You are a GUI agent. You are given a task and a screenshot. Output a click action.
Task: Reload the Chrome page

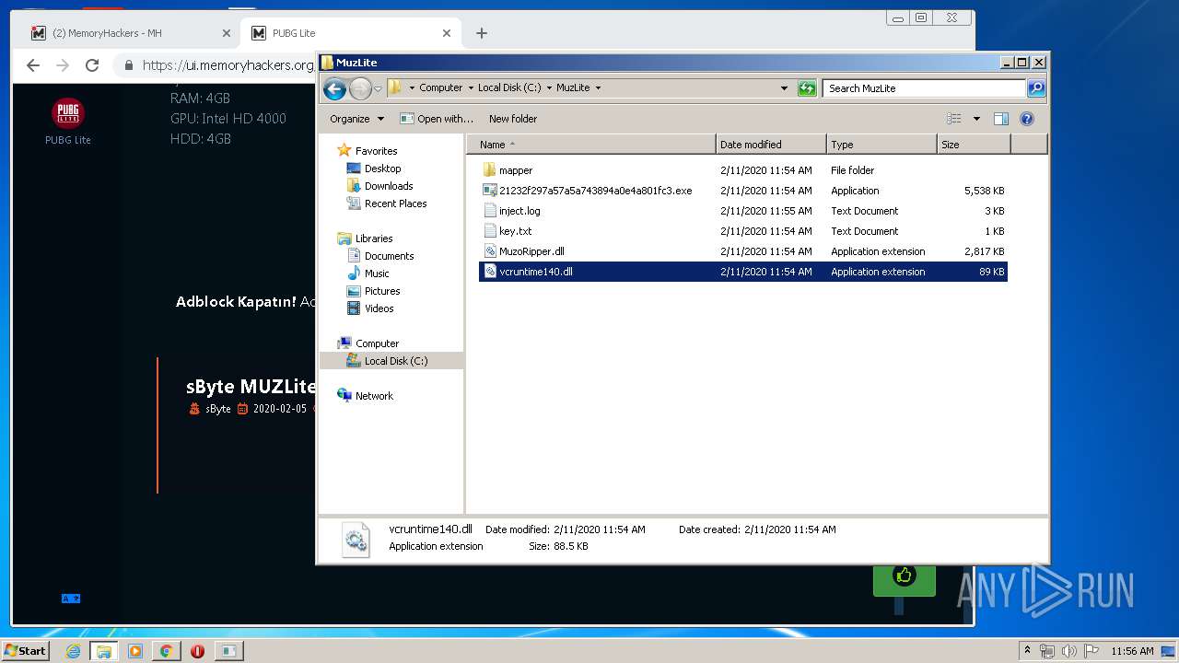[92, 65]
